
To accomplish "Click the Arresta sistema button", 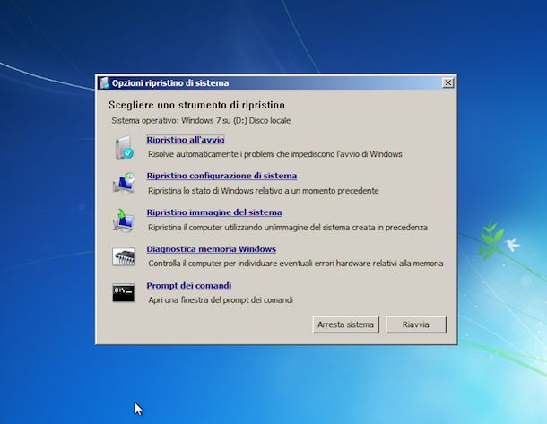I will pyautogui.click(x=346, y=324).
